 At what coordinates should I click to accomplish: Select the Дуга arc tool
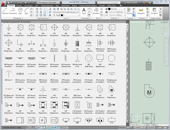click(x=27, y=10)
